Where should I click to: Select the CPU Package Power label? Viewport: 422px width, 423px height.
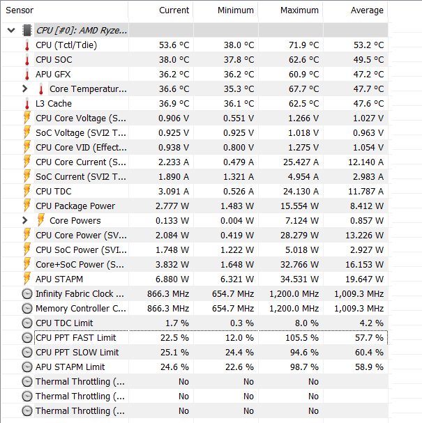click(75, 206)
